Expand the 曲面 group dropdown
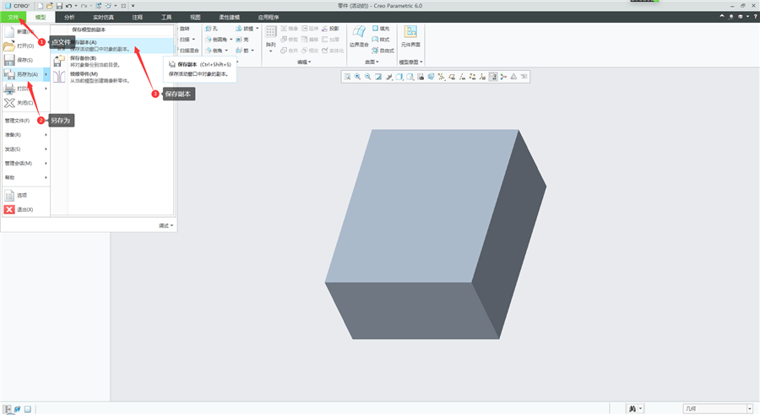Viewport: 760px width, 415px height. pos(372,62)
